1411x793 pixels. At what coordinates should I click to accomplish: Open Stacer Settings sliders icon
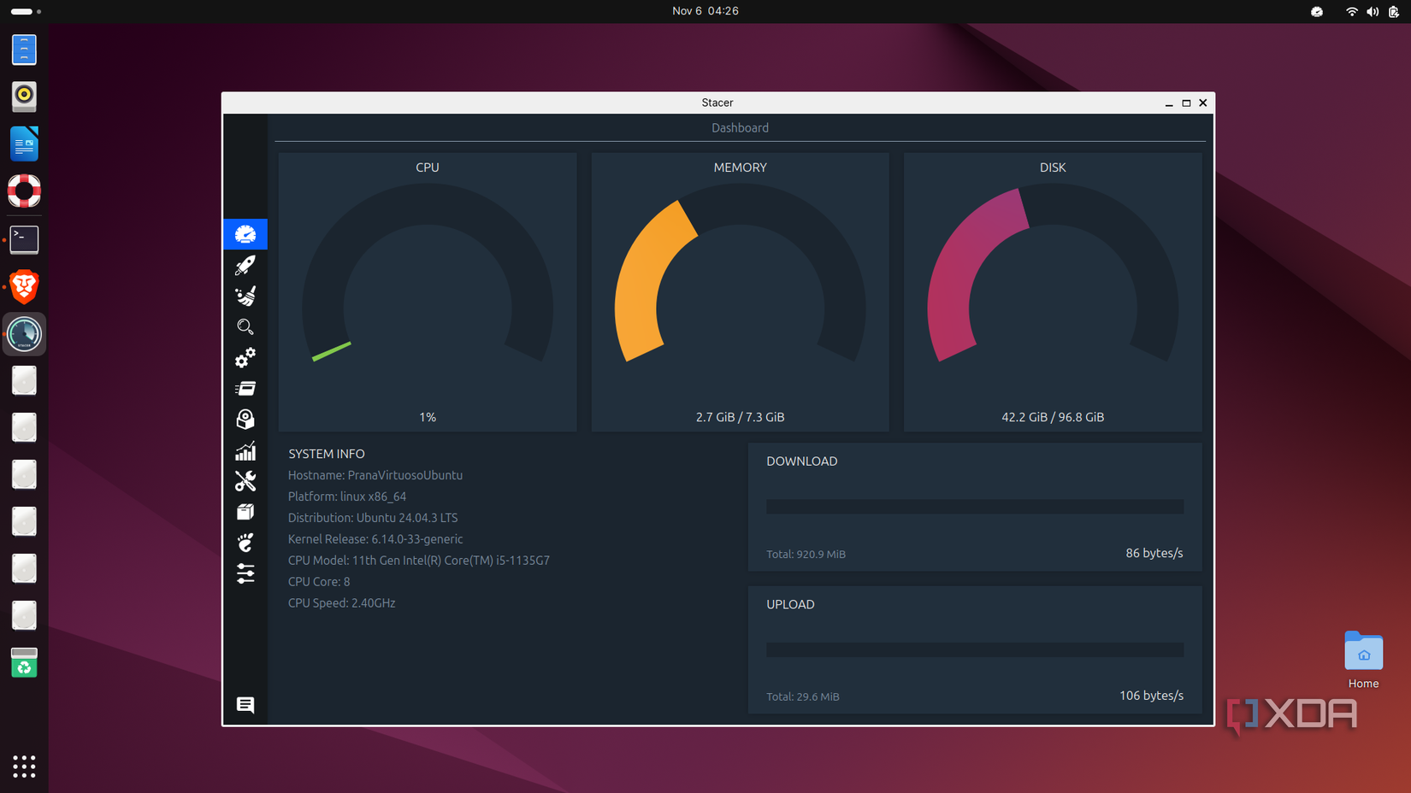tap(245, 573)
